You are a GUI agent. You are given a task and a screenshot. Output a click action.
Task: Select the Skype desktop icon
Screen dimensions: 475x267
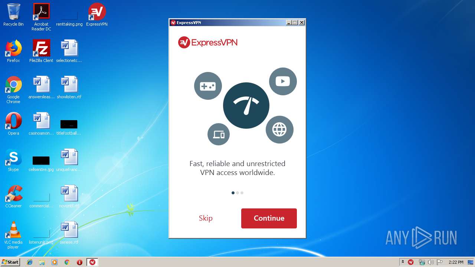pos(13,160)
